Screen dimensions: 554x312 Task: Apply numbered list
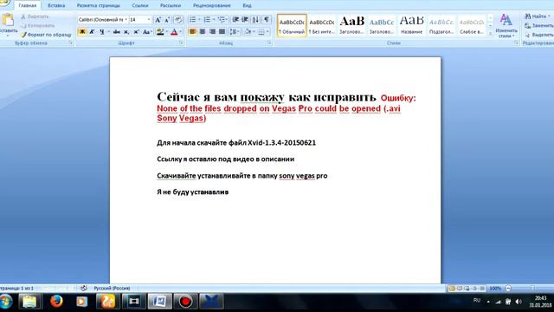point(207,19)
